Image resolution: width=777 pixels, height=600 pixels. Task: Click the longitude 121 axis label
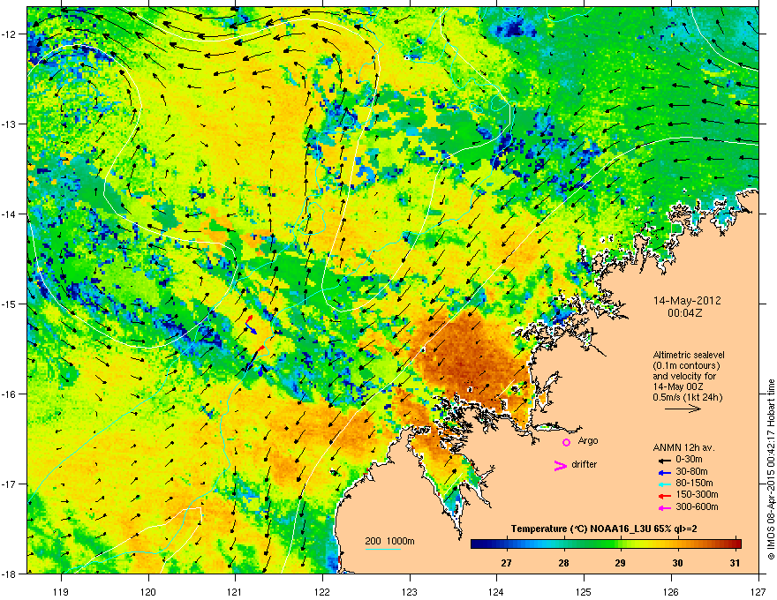point(235,591)
